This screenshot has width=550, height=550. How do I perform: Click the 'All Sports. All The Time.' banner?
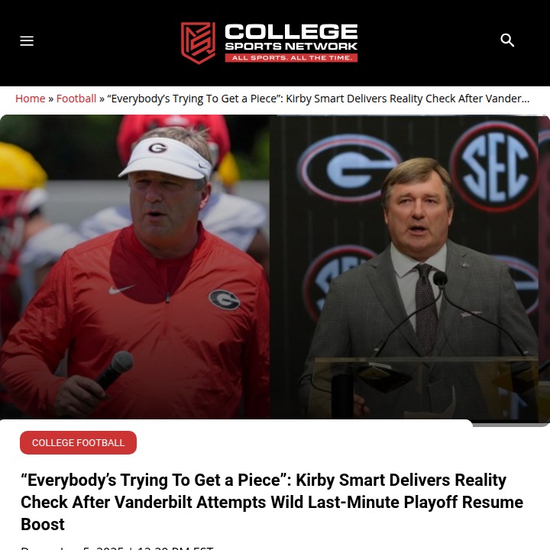pos(290,57)
